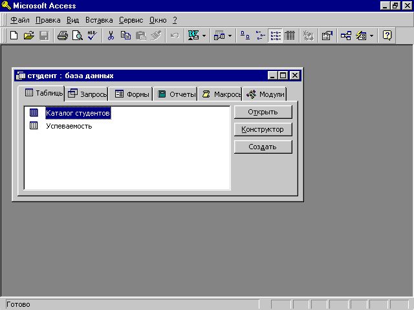Click the New Database toolbar icon

click(14, 36)
